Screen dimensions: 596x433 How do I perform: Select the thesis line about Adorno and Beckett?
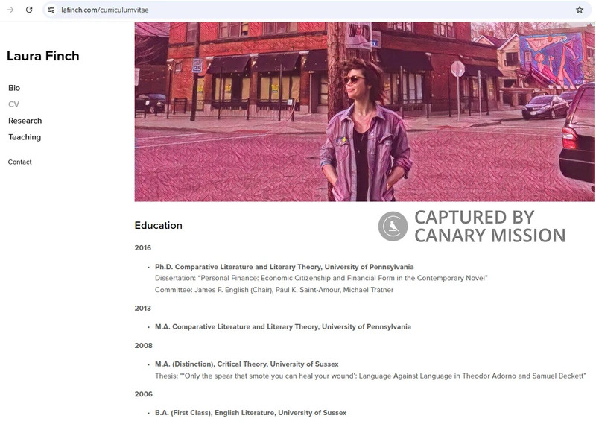point(370,376)
